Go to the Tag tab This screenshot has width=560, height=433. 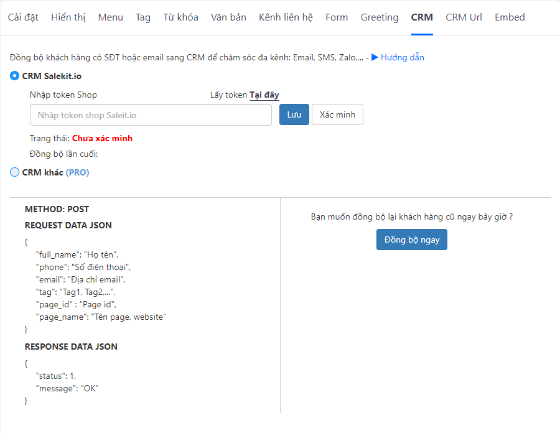(x=143, y=17)
